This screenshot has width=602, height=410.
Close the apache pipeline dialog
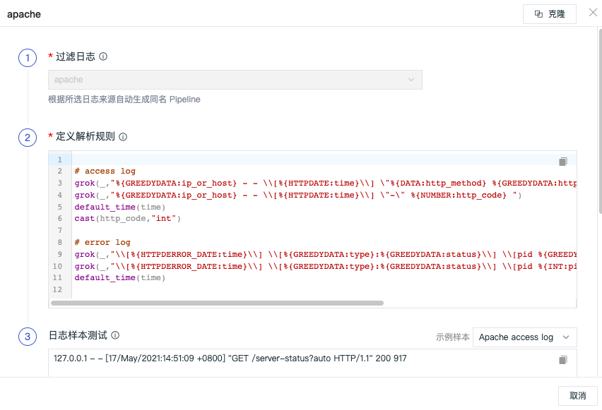(593, 13)
